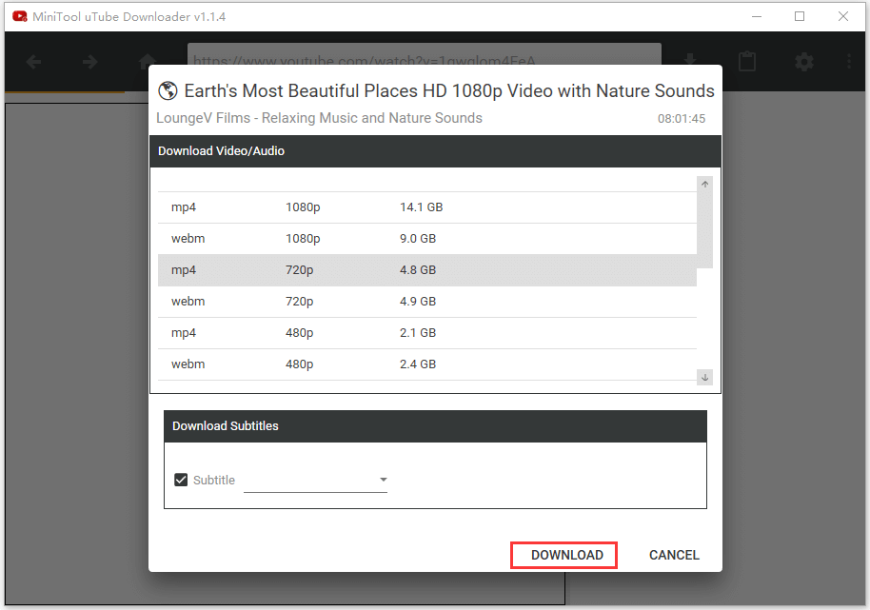
Task: Click the format list scroll up arrow
Action: point(704,184)
